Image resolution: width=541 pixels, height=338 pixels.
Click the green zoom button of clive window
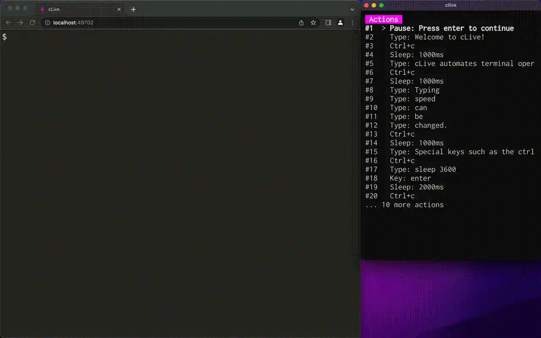(x=381, y=5)
